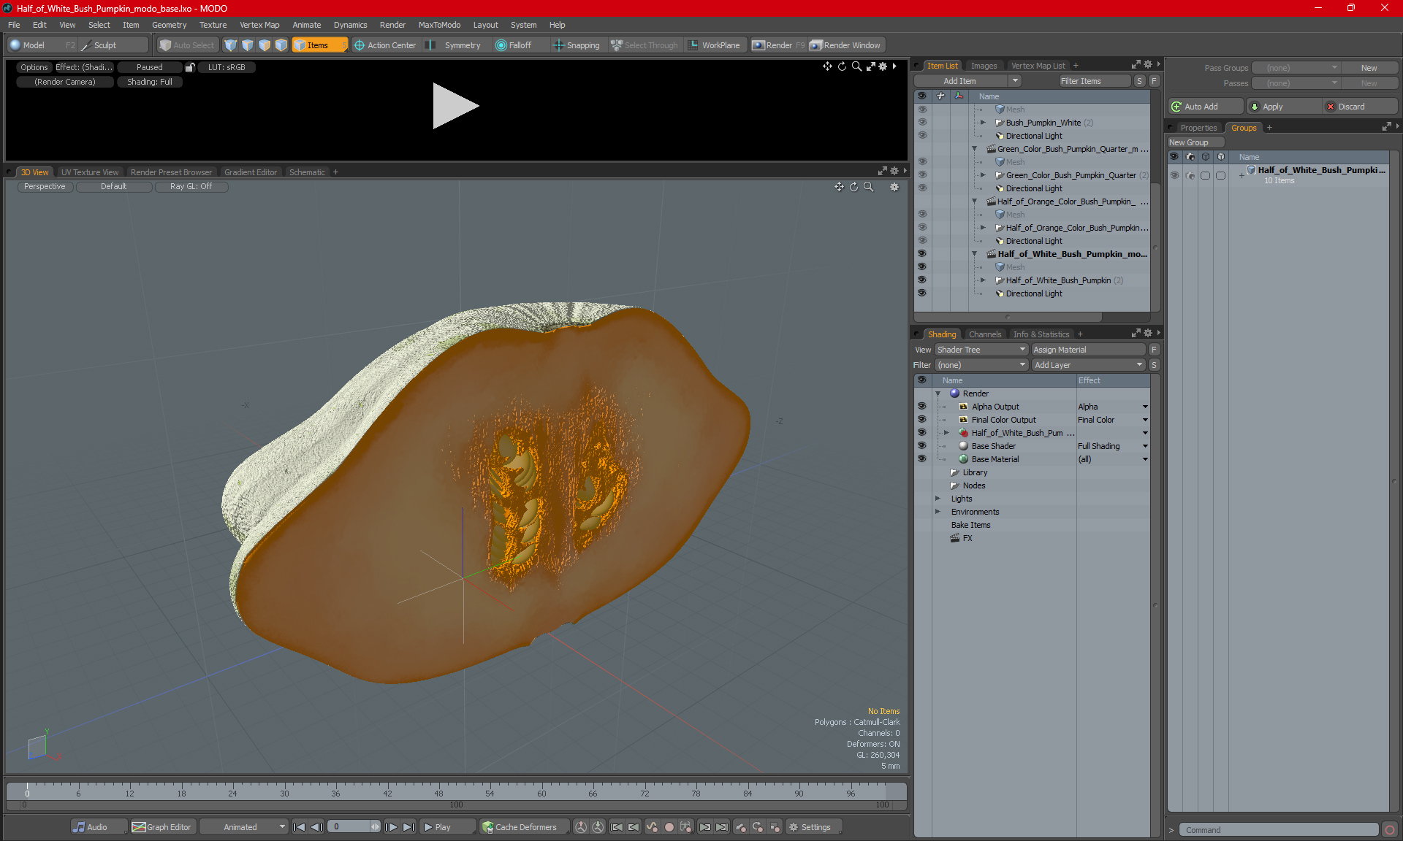Toggle the render preview lock icon
Image resolution: width=1403 pixels, height=841 pixels.
click(x=190, y=67)
